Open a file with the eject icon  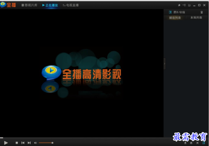191,143
